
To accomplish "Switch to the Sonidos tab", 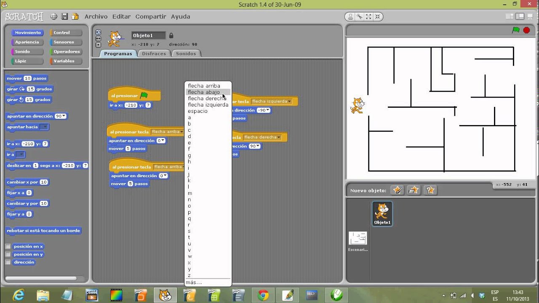I will (186, 53).
